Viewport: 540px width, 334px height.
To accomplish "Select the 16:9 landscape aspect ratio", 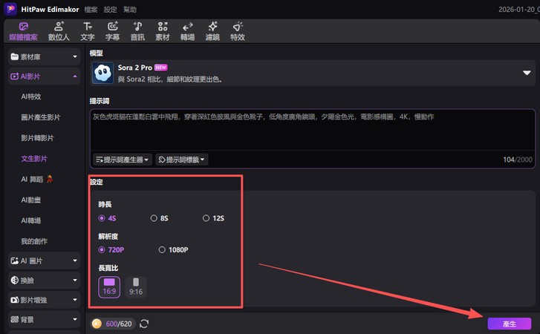I will 109,287.
